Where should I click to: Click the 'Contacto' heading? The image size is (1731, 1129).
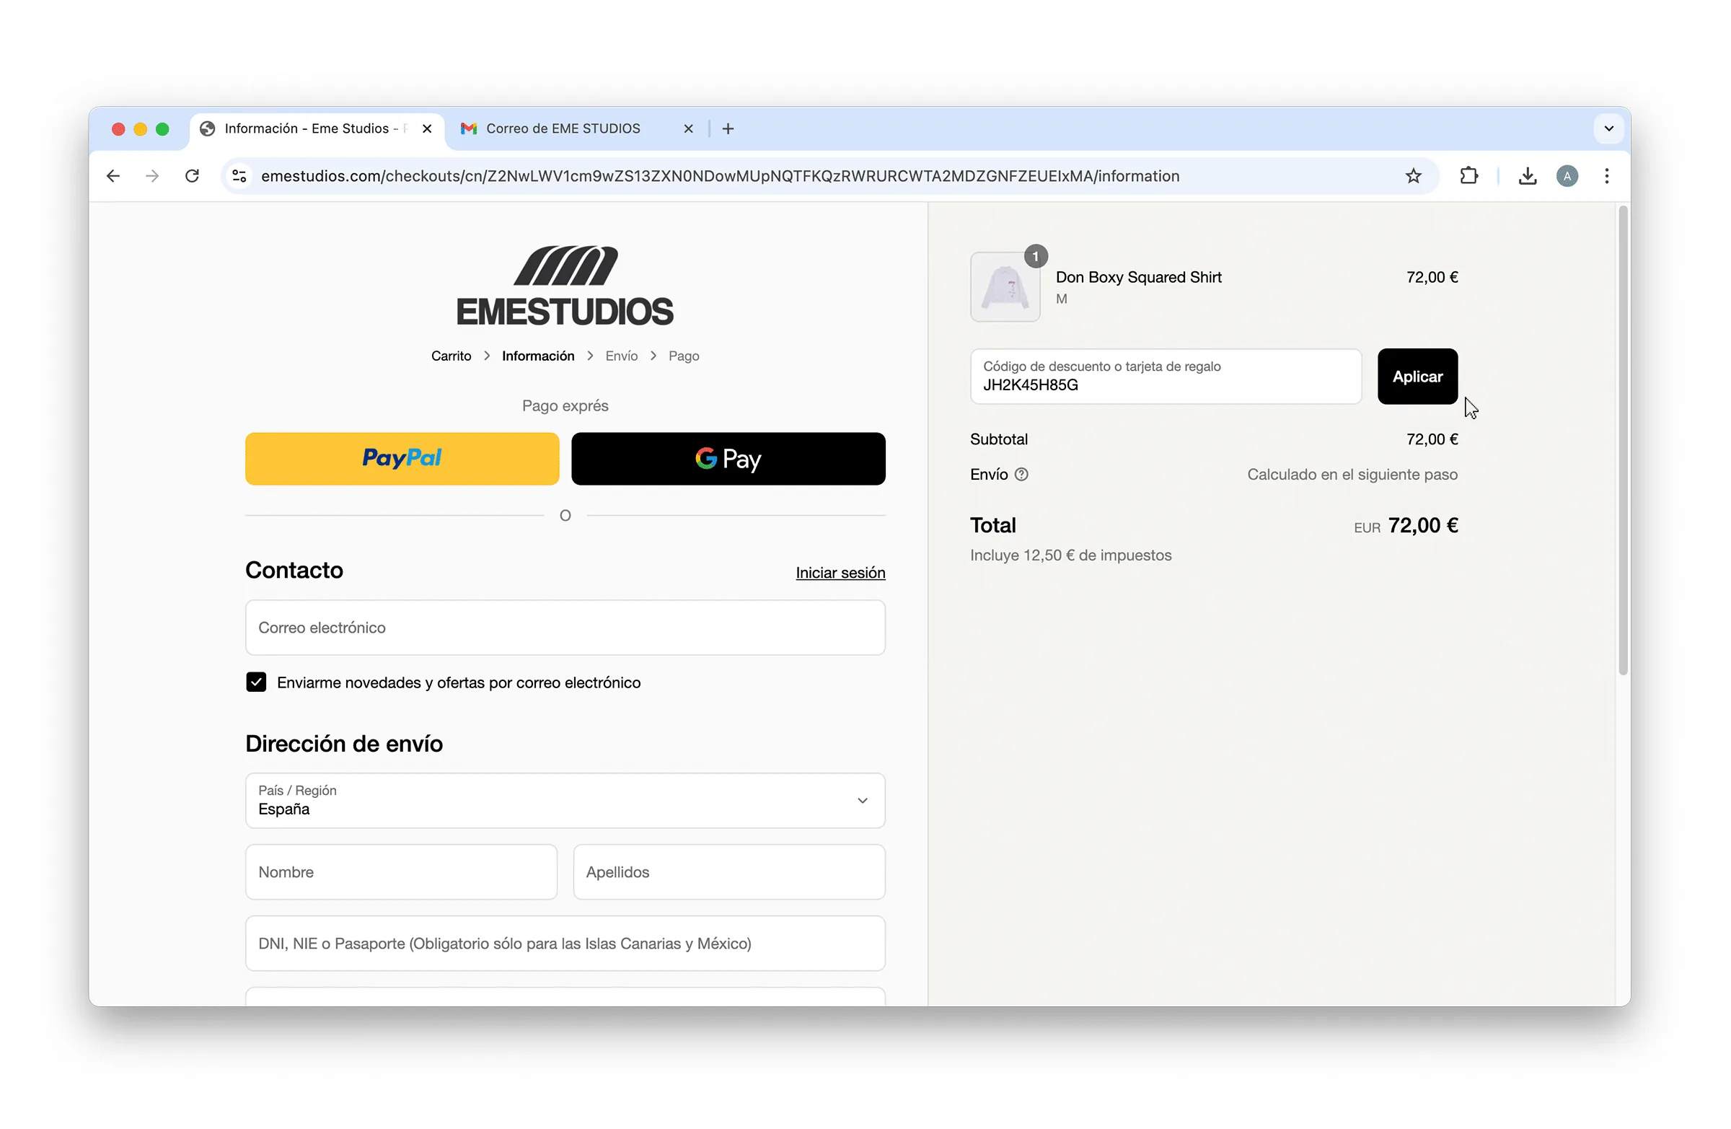coord(294,570)
